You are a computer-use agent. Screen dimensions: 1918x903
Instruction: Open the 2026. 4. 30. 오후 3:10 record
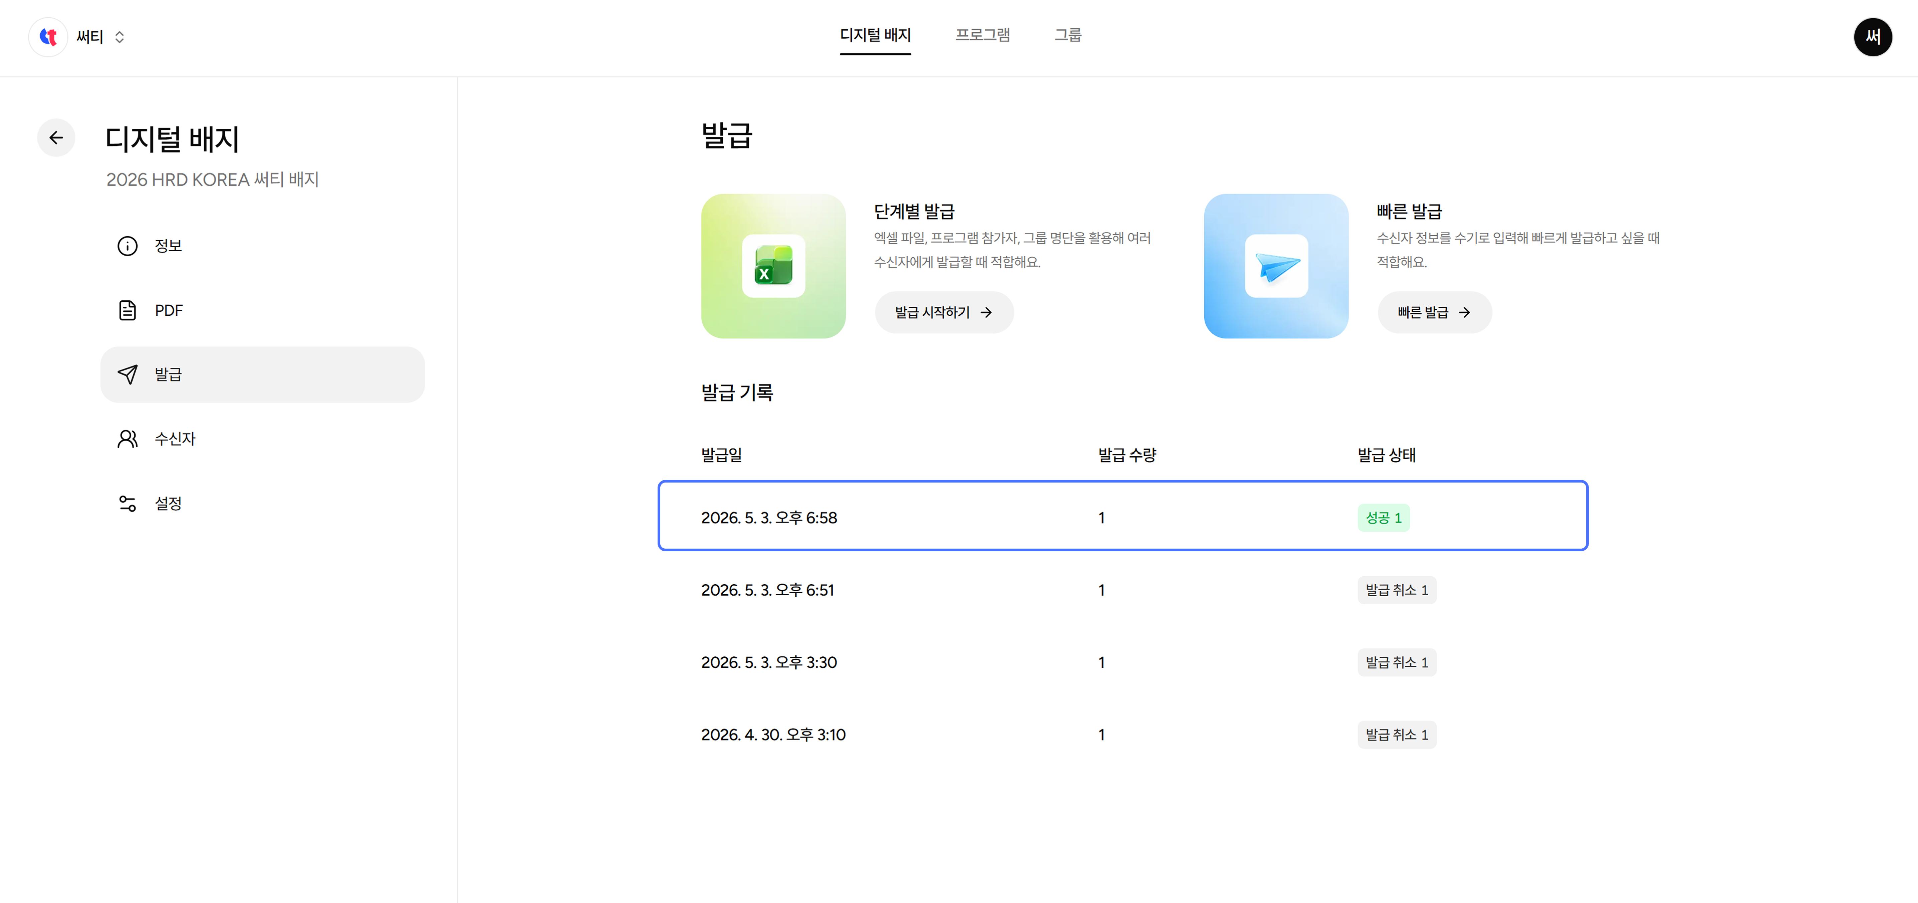(x=1123, y=735)
